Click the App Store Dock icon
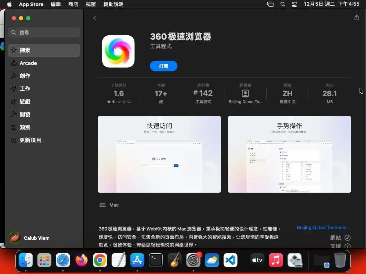 137,260
